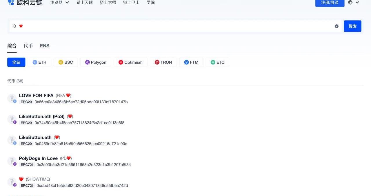The image size is (371, 196).
Task: Select the Optimism chain filter
Action: click(130, 62)
